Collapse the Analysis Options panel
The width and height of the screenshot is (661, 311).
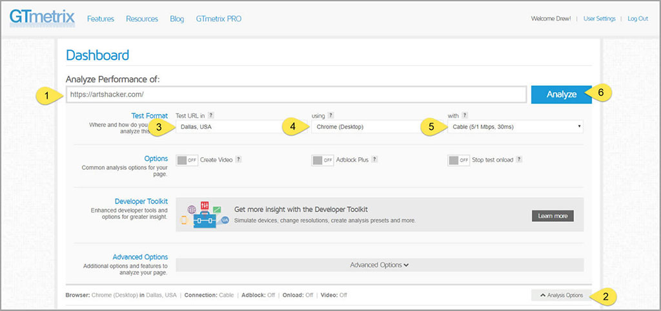(561, 296)
